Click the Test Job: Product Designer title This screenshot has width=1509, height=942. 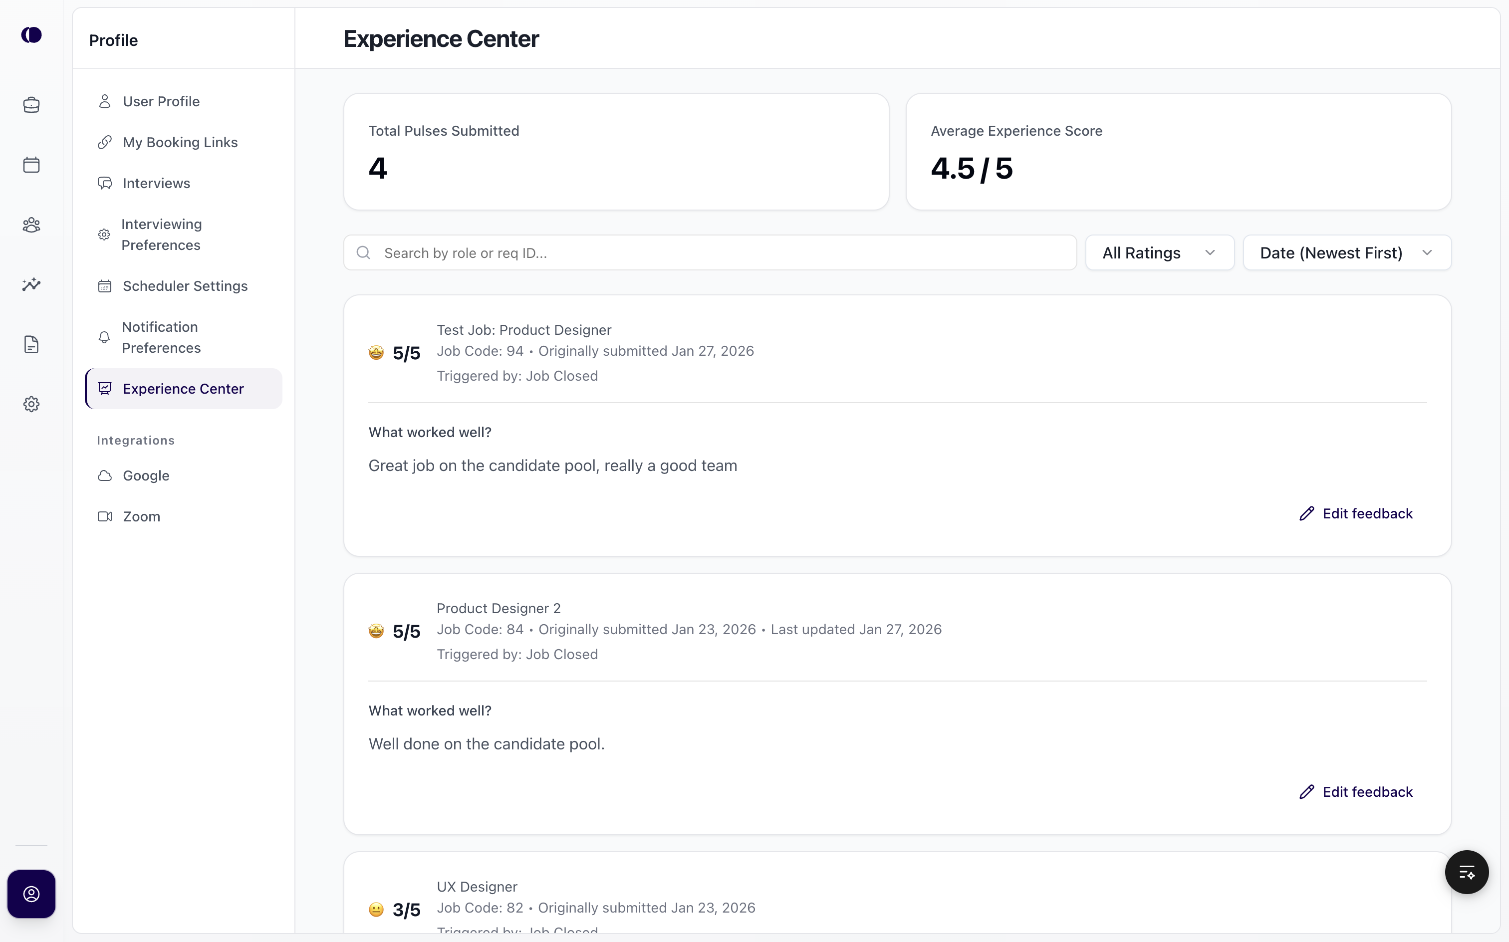523,330
